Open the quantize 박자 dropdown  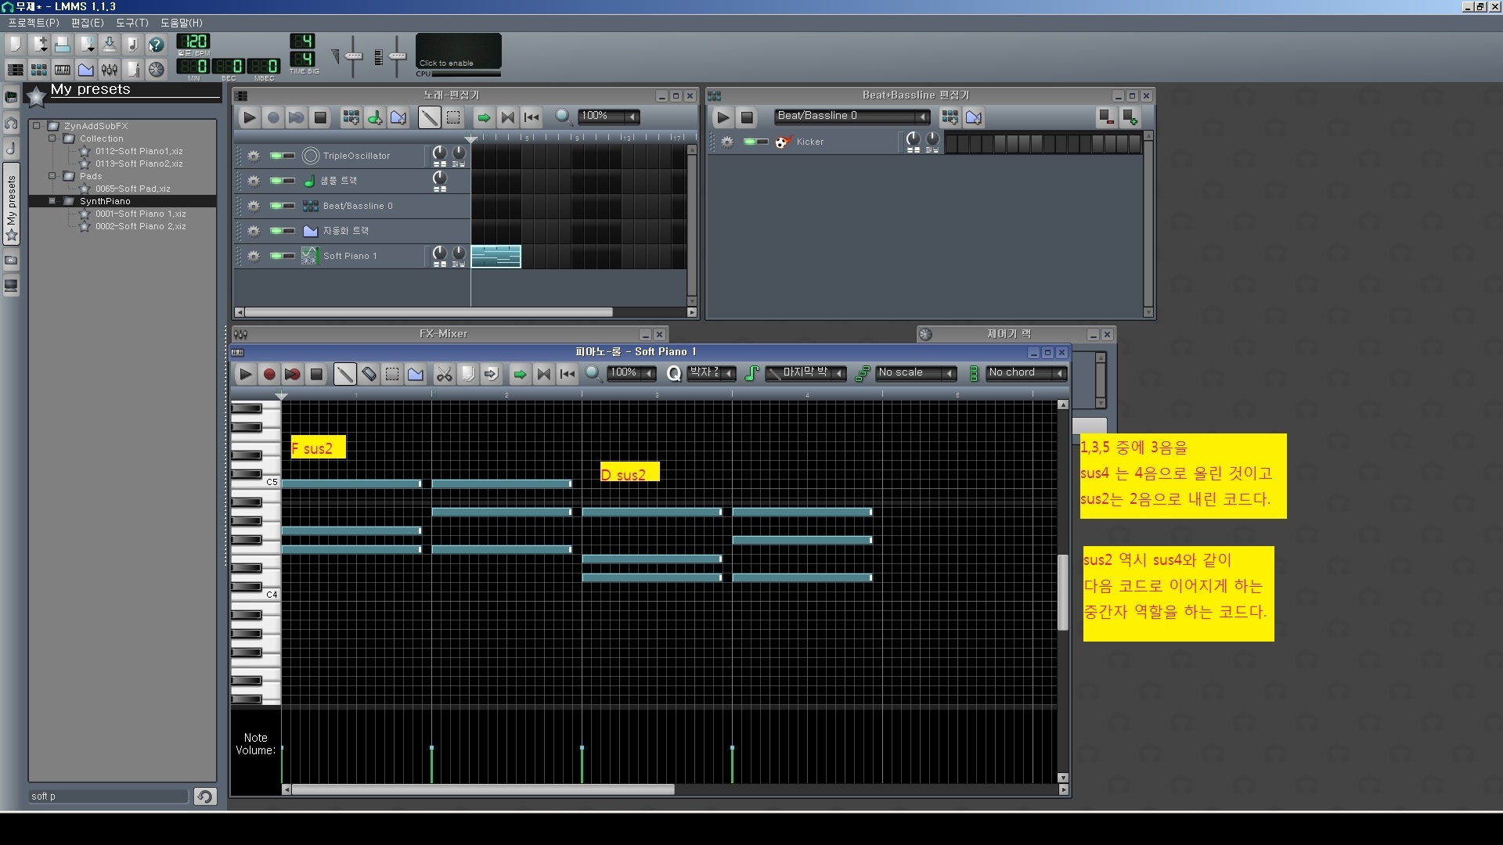pos(711,373)
